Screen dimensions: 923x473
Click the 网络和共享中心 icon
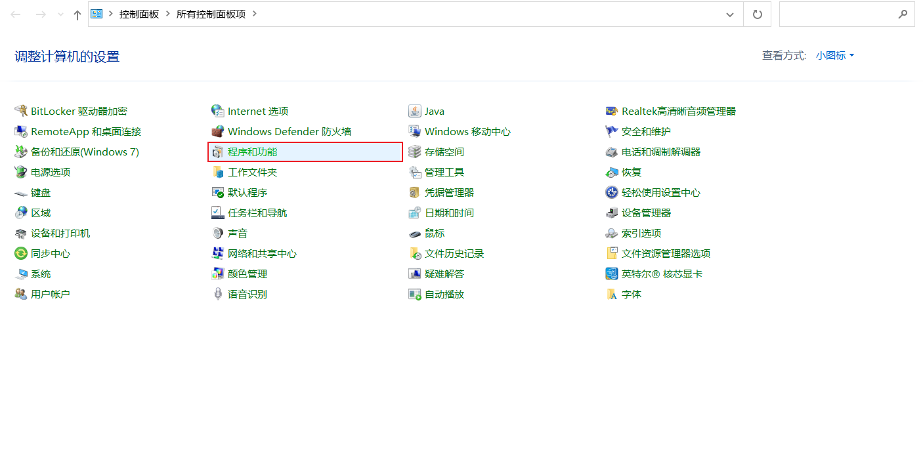[218, 254]
